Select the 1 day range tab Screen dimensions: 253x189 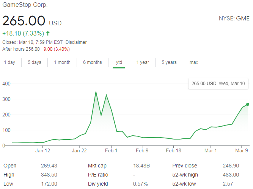pos(9,62)
